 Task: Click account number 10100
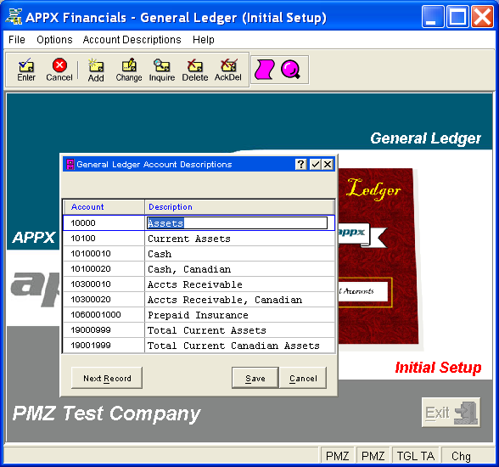[83, 238]
